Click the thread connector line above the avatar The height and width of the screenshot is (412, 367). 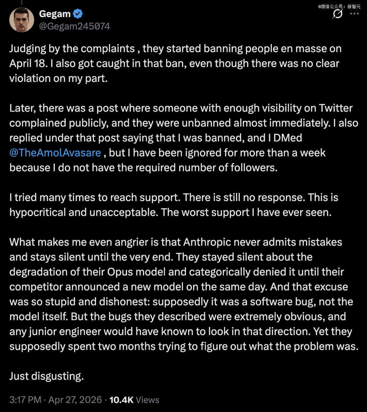(x=22, y=3)
